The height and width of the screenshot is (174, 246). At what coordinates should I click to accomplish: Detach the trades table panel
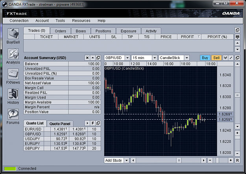(237, 30)
